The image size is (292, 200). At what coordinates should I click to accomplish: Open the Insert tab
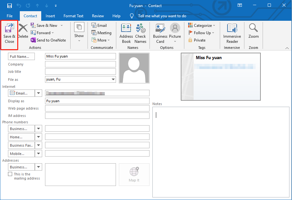point(50,16)
